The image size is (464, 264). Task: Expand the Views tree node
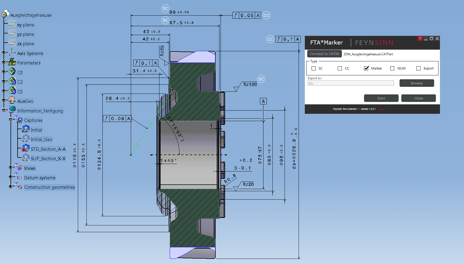(x=11, y=167)
